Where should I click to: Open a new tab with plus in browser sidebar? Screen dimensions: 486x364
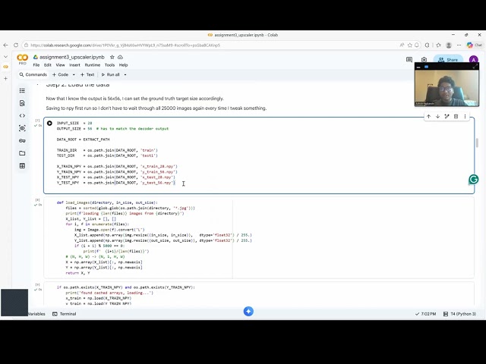point(5,79)
